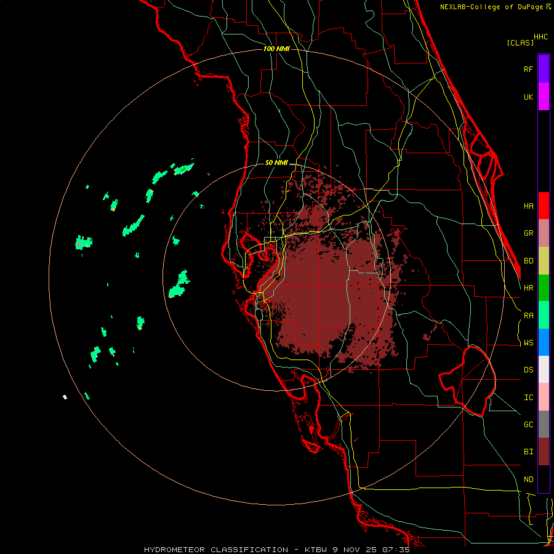Click the ND black legend swatch

click(x=544, y=479)
